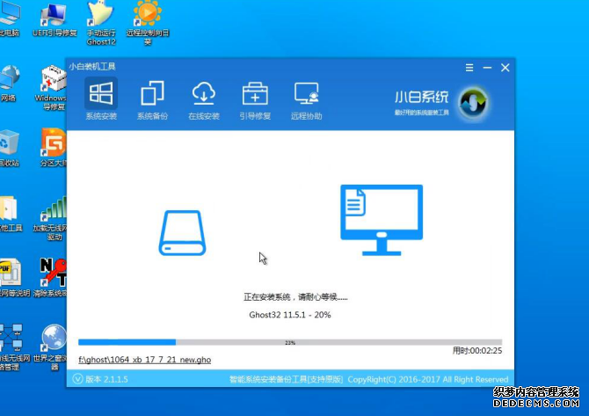The image size is (589, 416).
Task: Open the 在线安装 cloud download tab
Action: [x=204, y=99]
